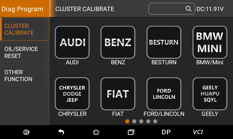Open the AUDI brand tile
This screenshot has height=139, width=233.
(x=72, y=42)
